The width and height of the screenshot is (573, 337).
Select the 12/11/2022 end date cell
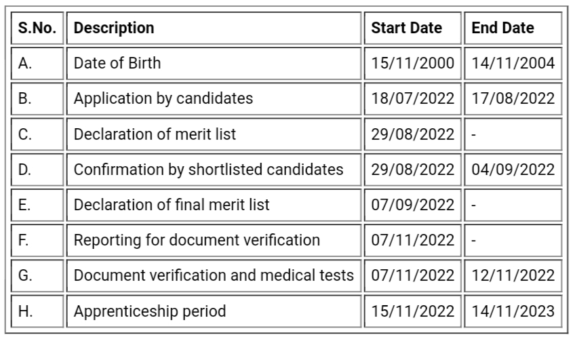[x=513, y=275]
